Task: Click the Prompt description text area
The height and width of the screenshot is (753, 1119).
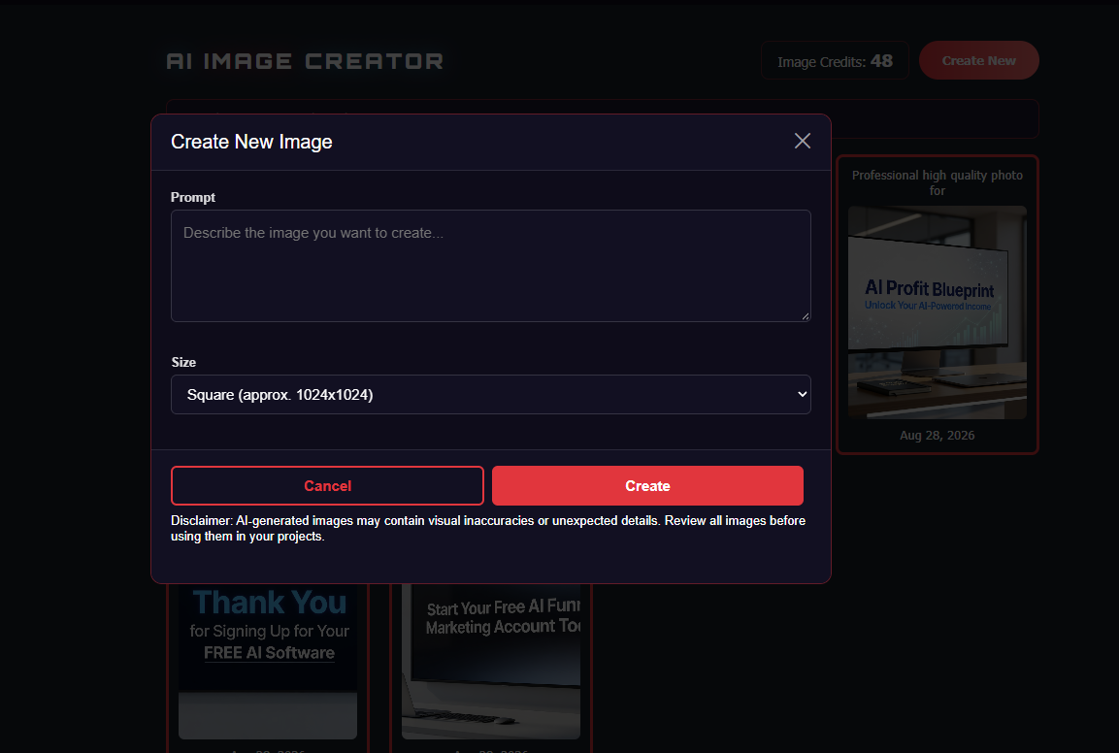Action: (x=491, y=266)
